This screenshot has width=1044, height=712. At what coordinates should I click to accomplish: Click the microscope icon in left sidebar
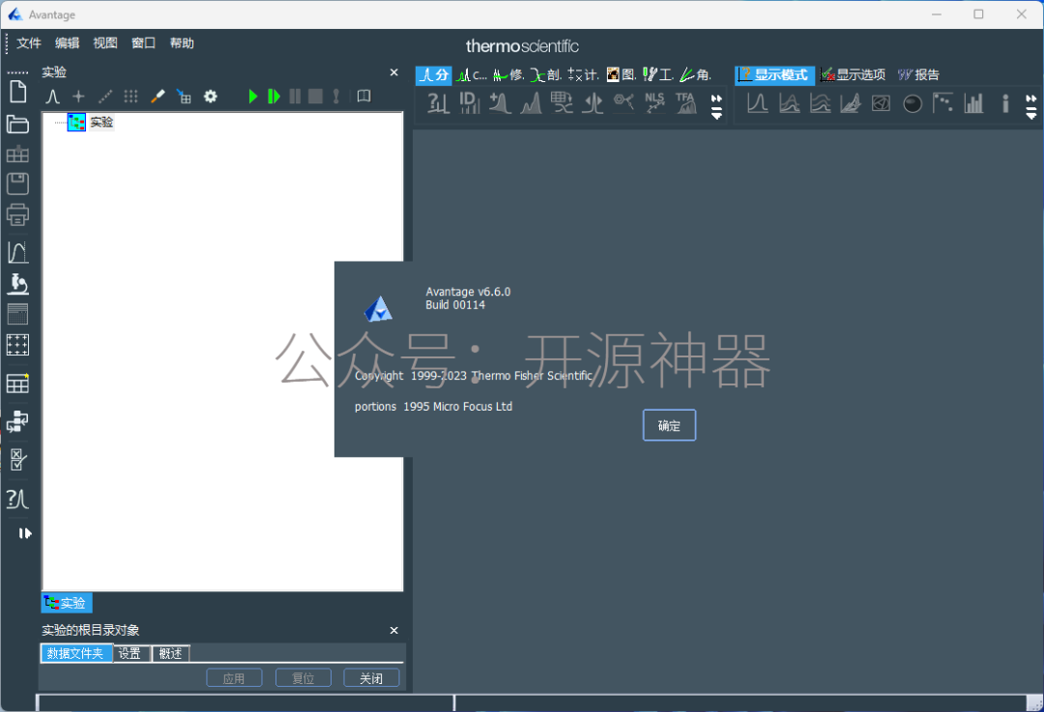click(x=18, y=284)
